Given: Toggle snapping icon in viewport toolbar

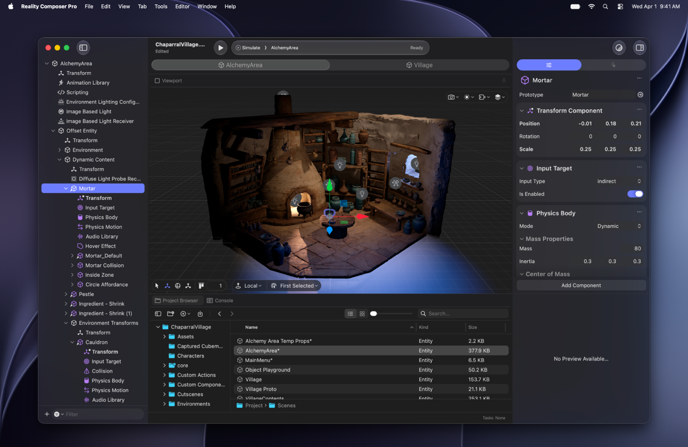Looking at the screenshot, I should [x=201, y=286].
